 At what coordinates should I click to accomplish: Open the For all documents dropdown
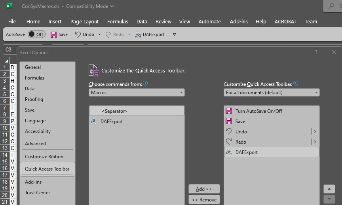[272, 93]
